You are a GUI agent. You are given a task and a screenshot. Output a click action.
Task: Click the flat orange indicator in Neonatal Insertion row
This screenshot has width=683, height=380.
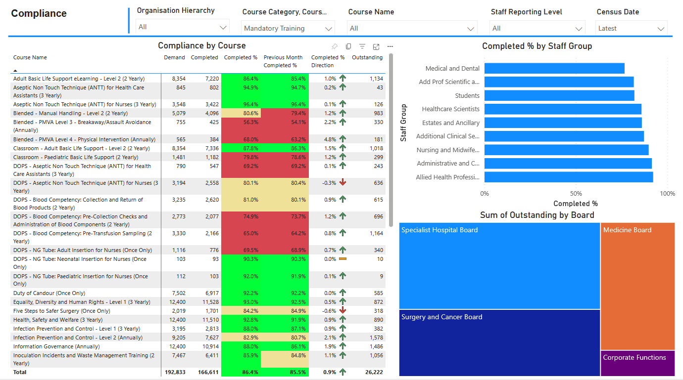[342, 259]
